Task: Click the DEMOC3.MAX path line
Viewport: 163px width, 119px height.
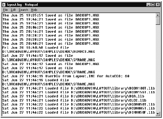Action: (x=48, y=52)
